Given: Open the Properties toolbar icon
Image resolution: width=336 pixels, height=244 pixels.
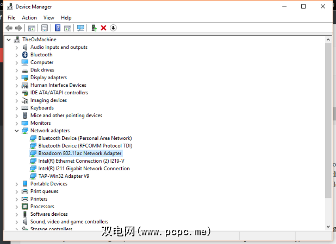Looking at the screenshot, I should 45,28.
